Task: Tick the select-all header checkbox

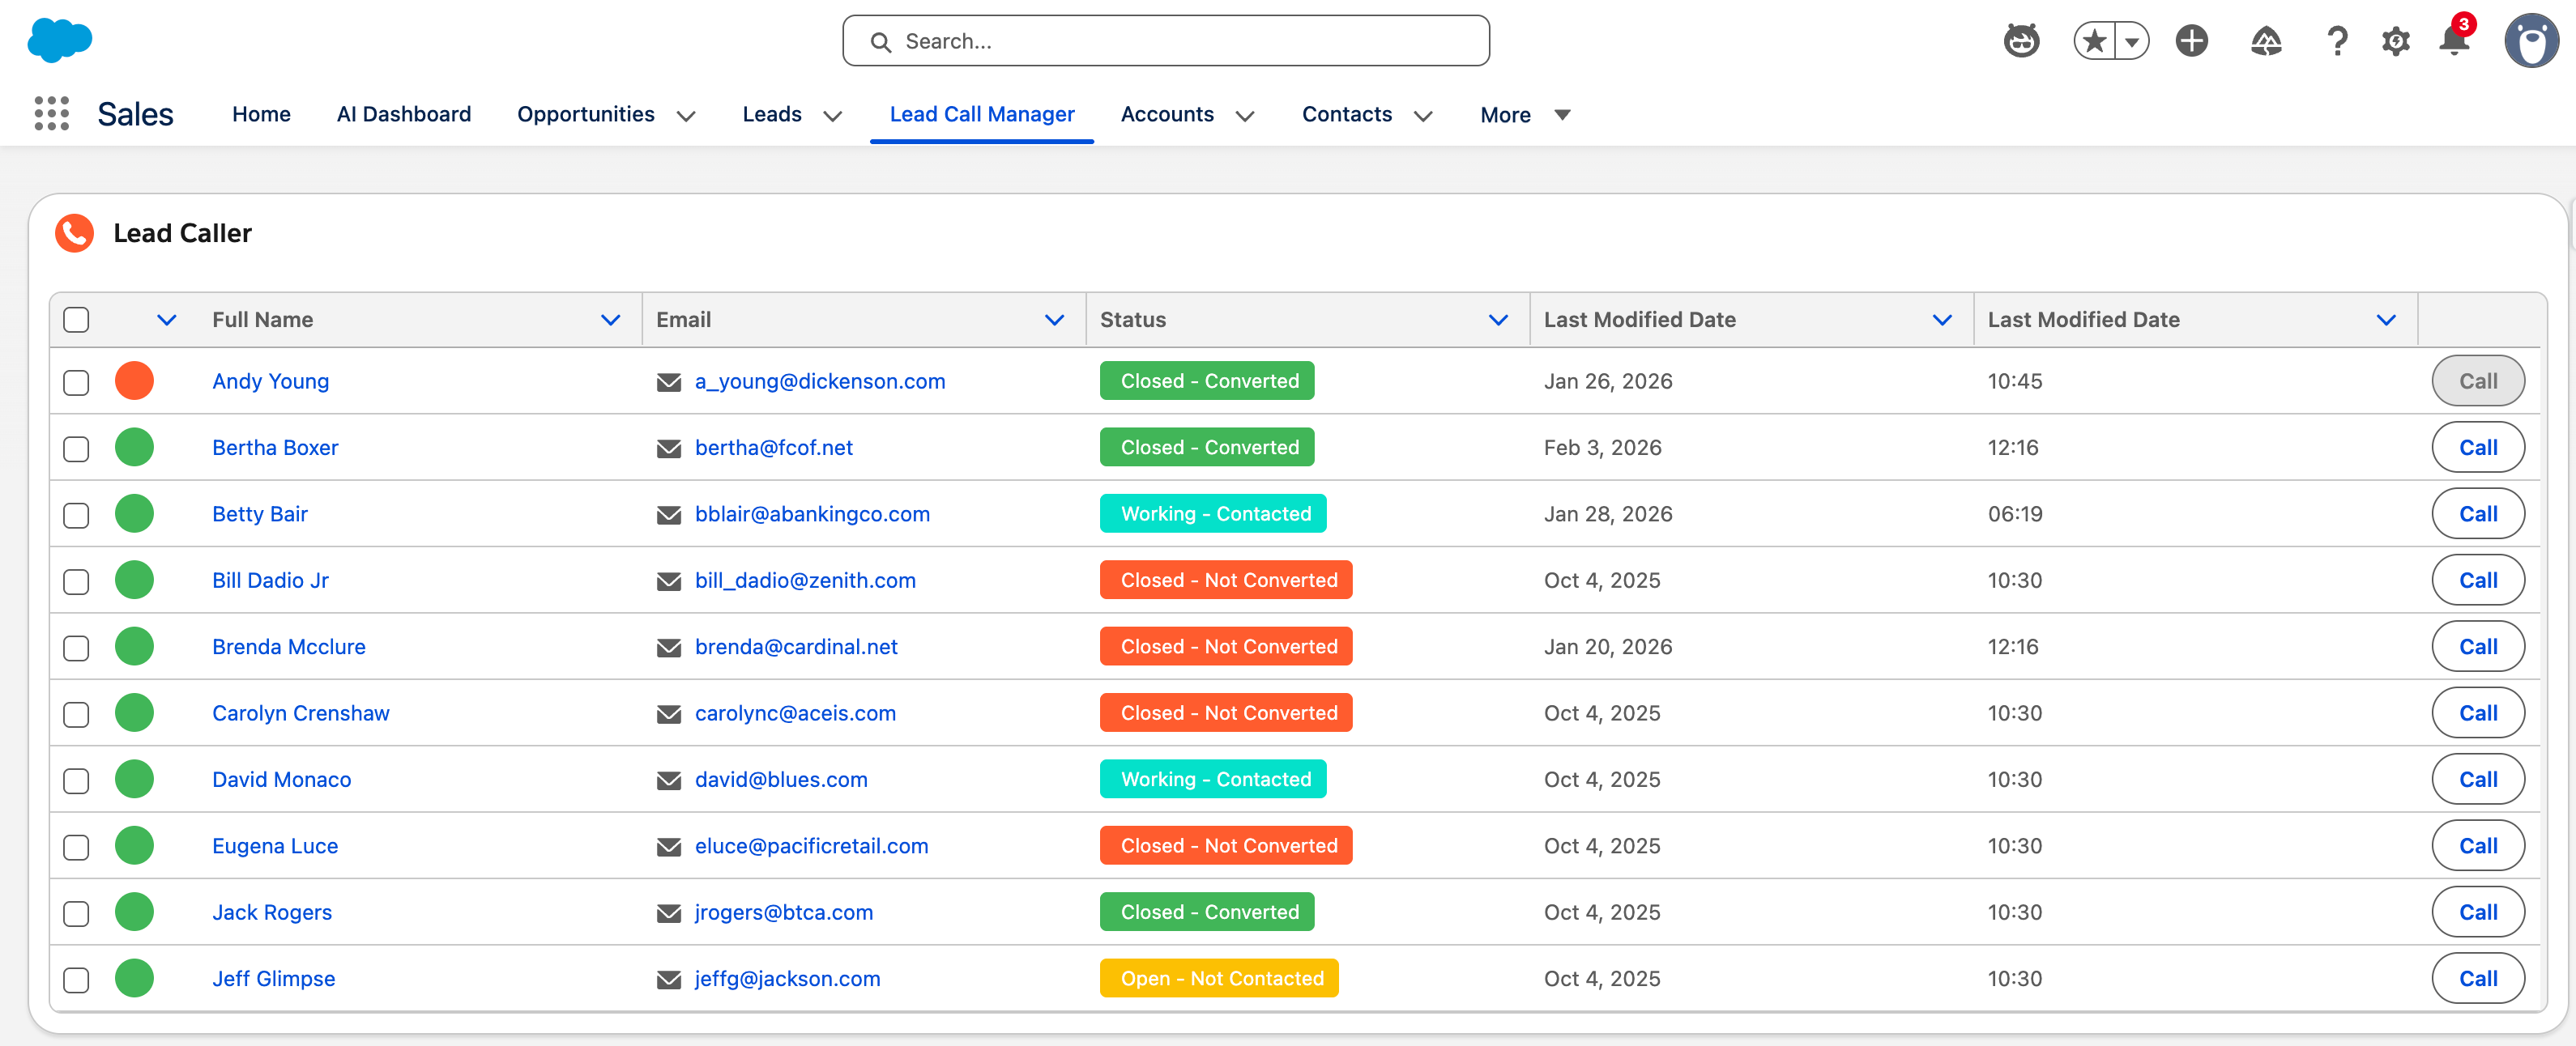Action: pyautogui.click(x=76, y=320)
